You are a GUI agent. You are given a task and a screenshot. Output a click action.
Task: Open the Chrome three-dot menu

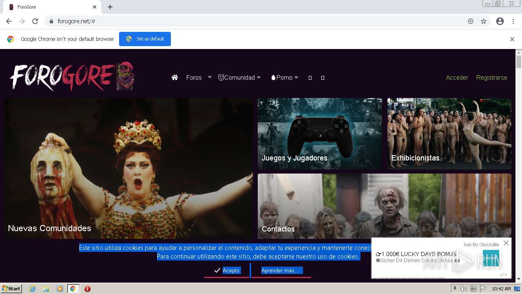(x=513, y=21)
